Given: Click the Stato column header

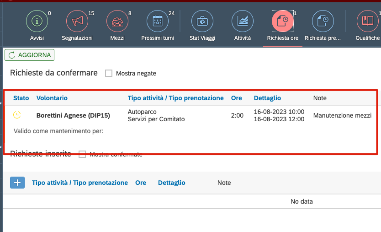Looking at the screenshot, I should coord(21,98).
